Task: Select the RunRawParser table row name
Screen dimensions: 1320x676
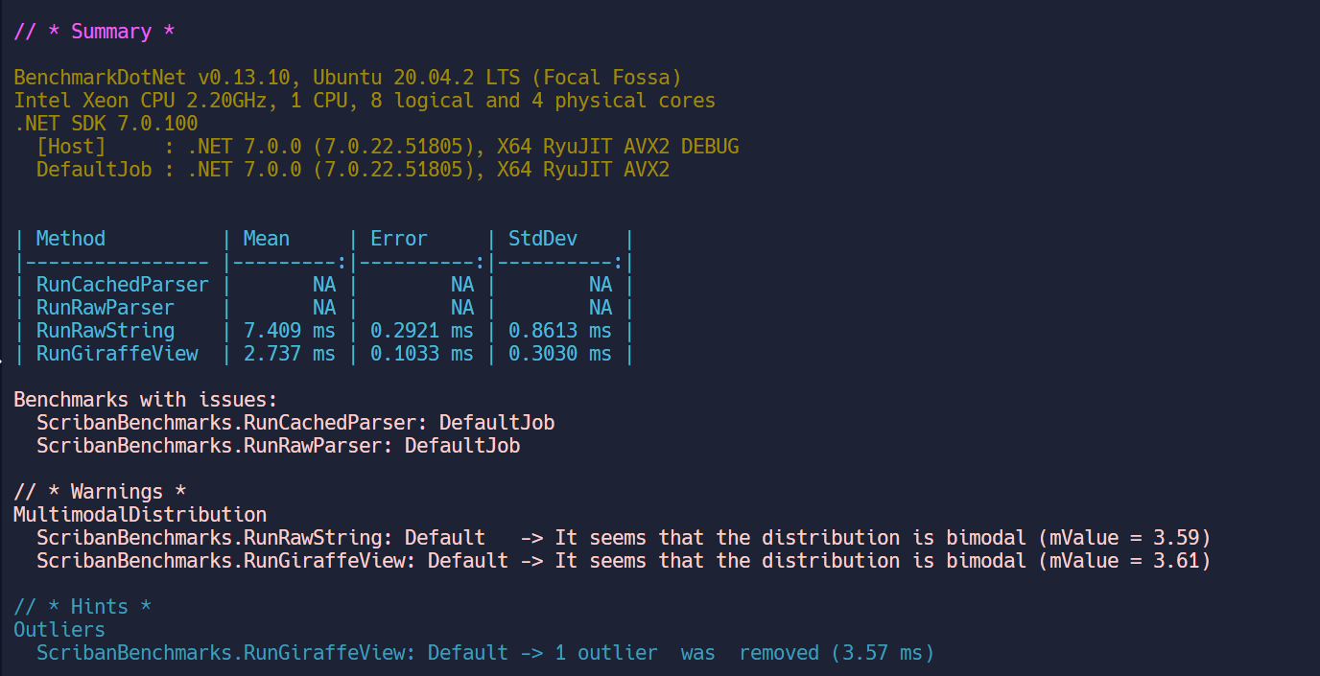Action: pos(106,308)
